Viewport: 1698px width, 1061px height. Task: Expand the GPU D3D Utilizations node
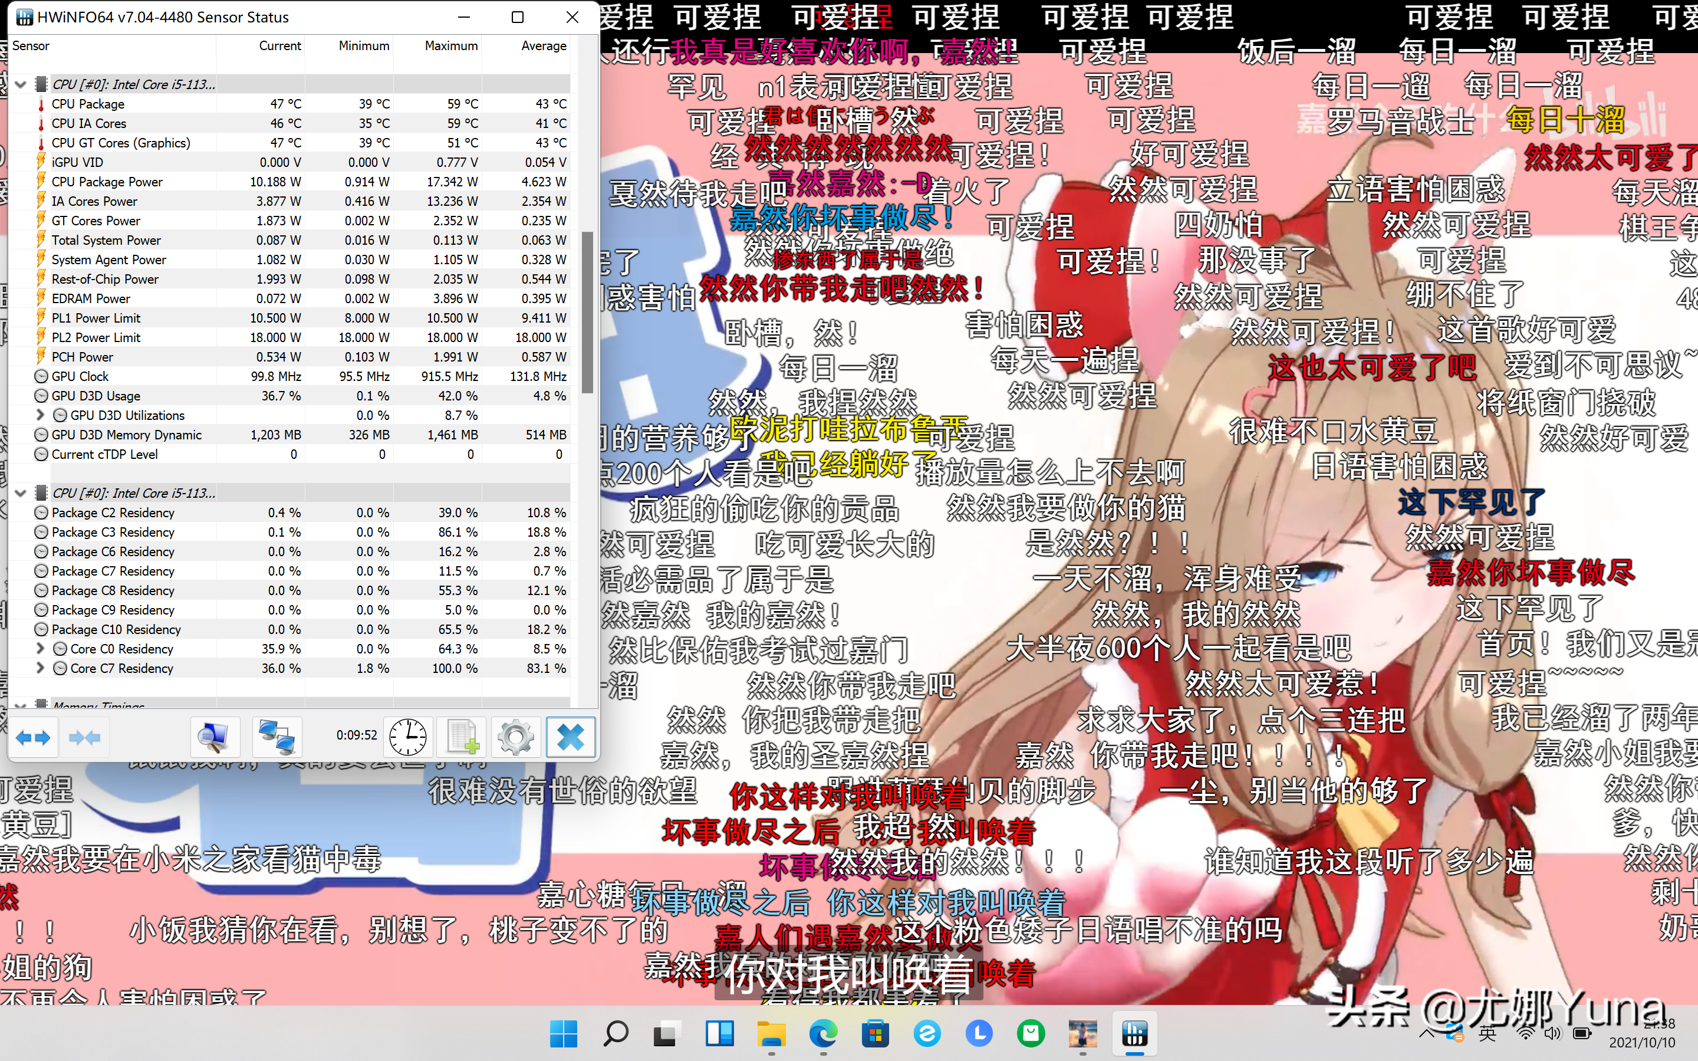click(x=40, y=415)
